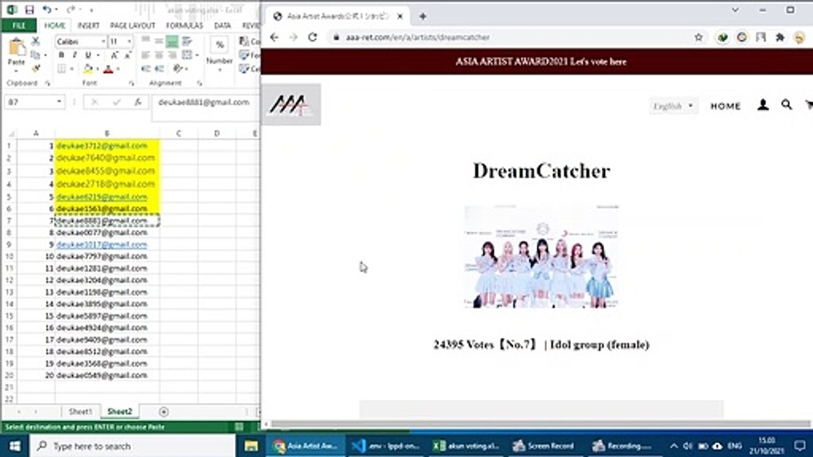Screen dimensions: 813x457
Task: Toggle Wrap Text
Action: point(187,41)
